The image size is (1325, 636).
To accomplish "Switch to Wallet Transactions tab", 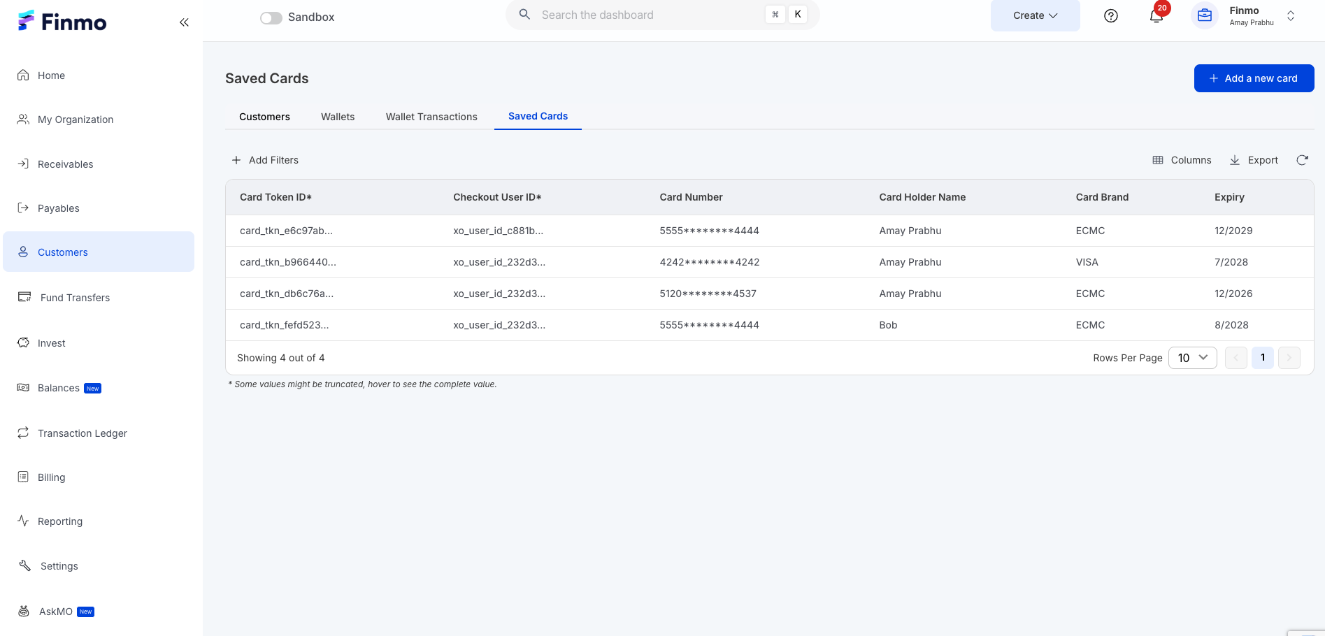I will (x=431, y=117).
